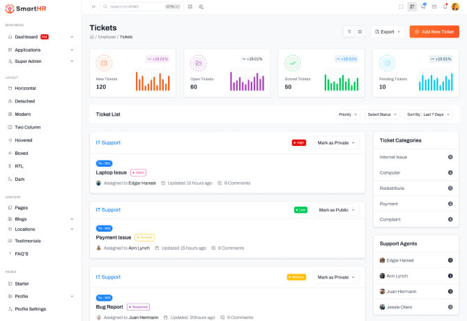Open the Sort By Last 7 Days dropdown
467x321 pixels.
click(x=428, y=114)
